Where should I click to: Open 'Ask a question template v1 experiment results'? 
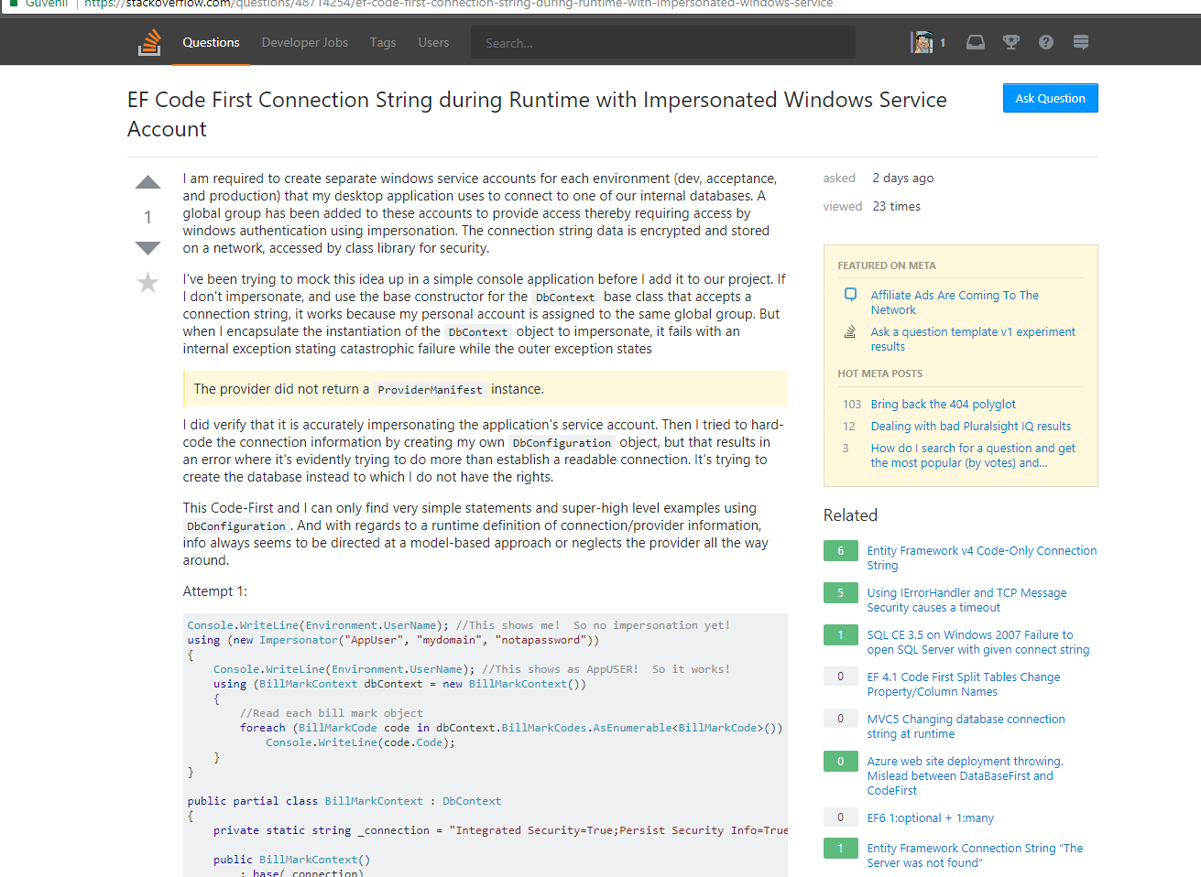point(973,339)
